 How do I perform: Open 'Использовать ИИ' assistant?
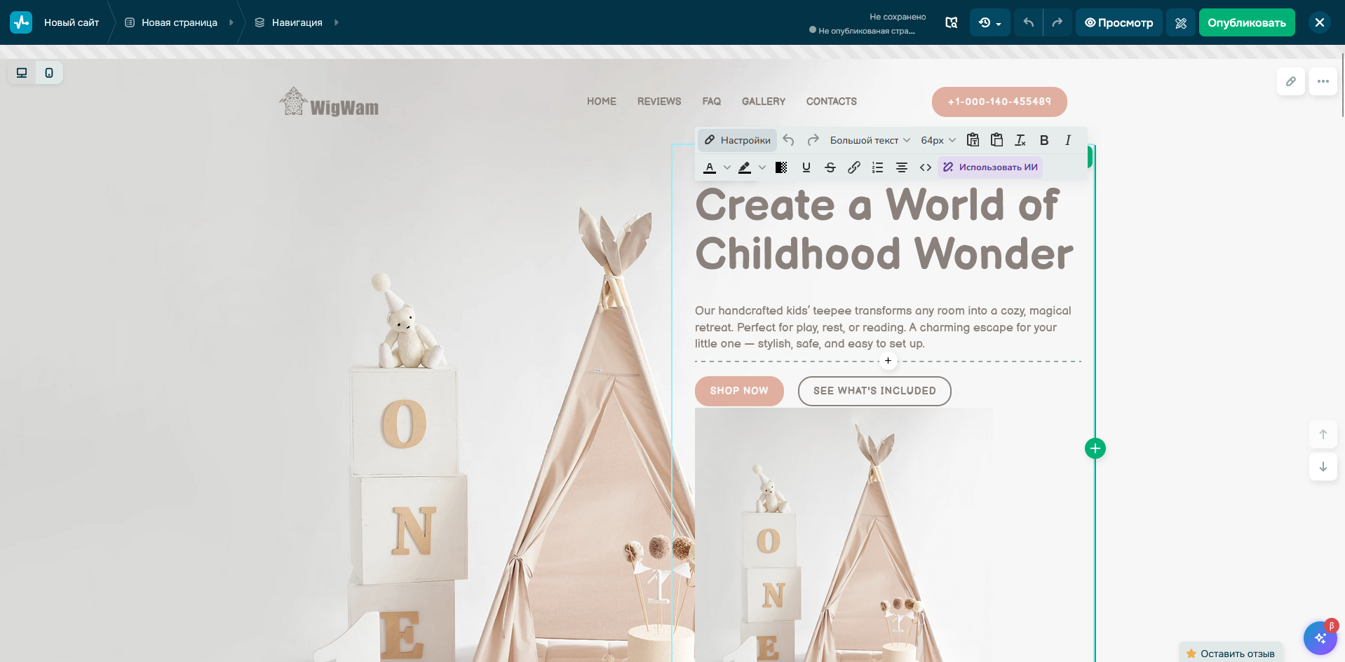point(989,167)
